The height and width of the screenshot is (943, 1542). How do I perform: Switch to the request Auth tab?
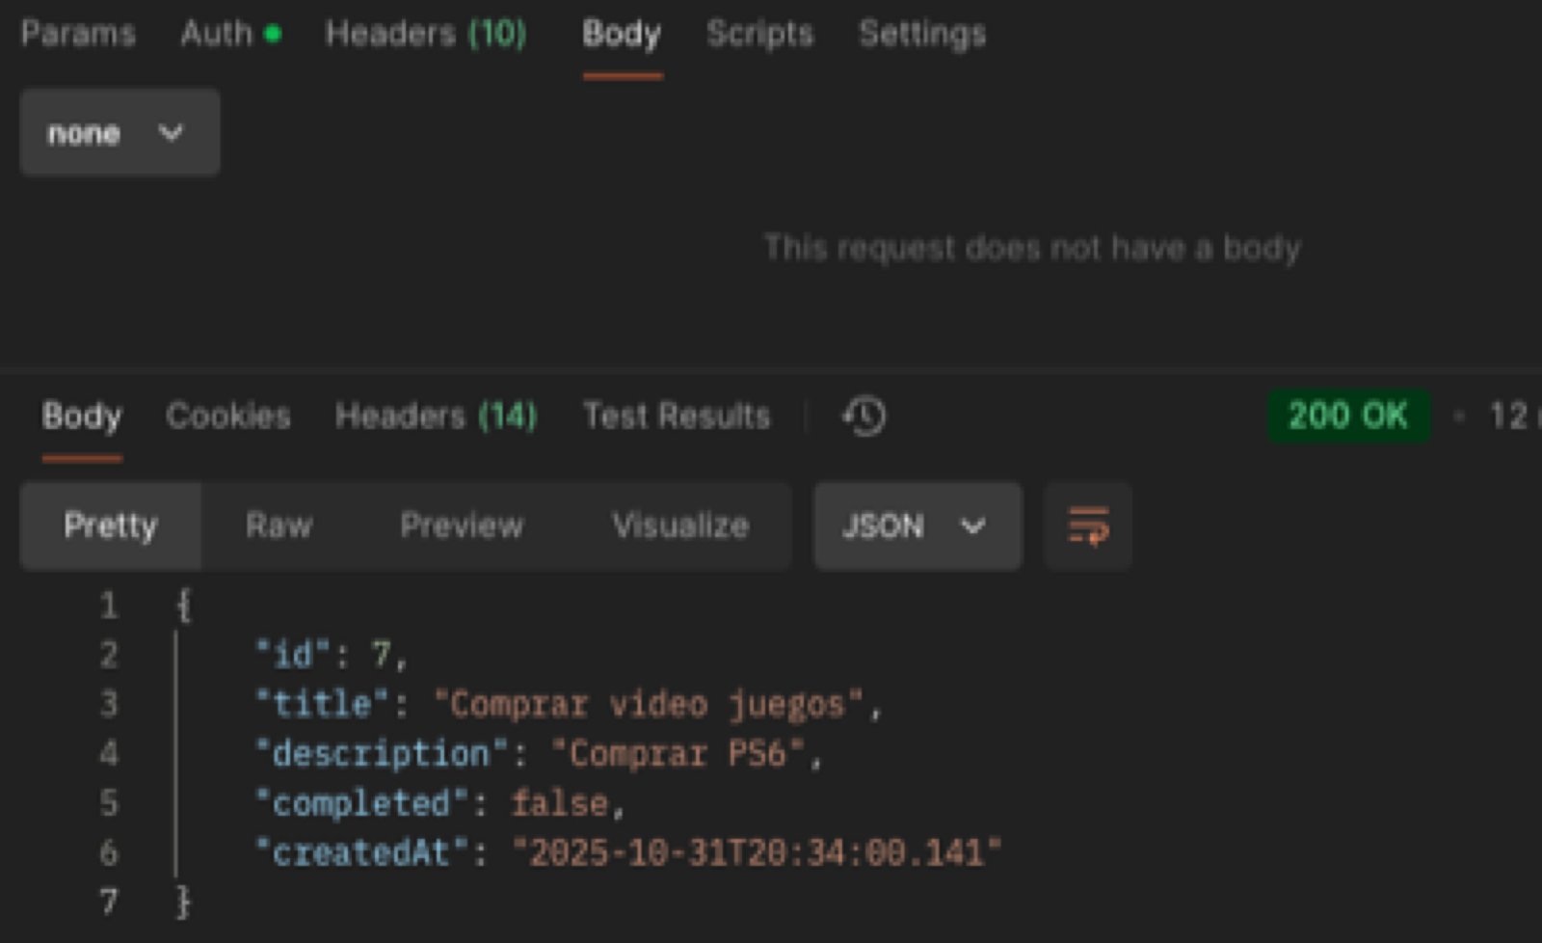click(217, 34)
